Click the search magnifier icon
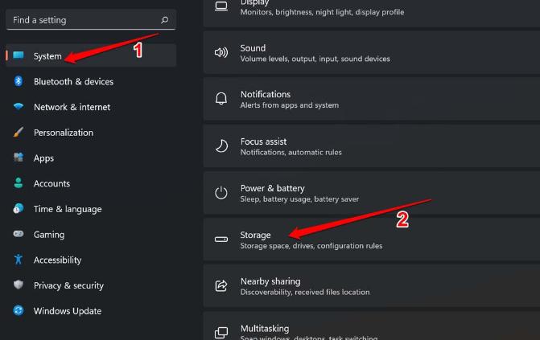Screen dimensions: 540x340 tap(165, 20)
